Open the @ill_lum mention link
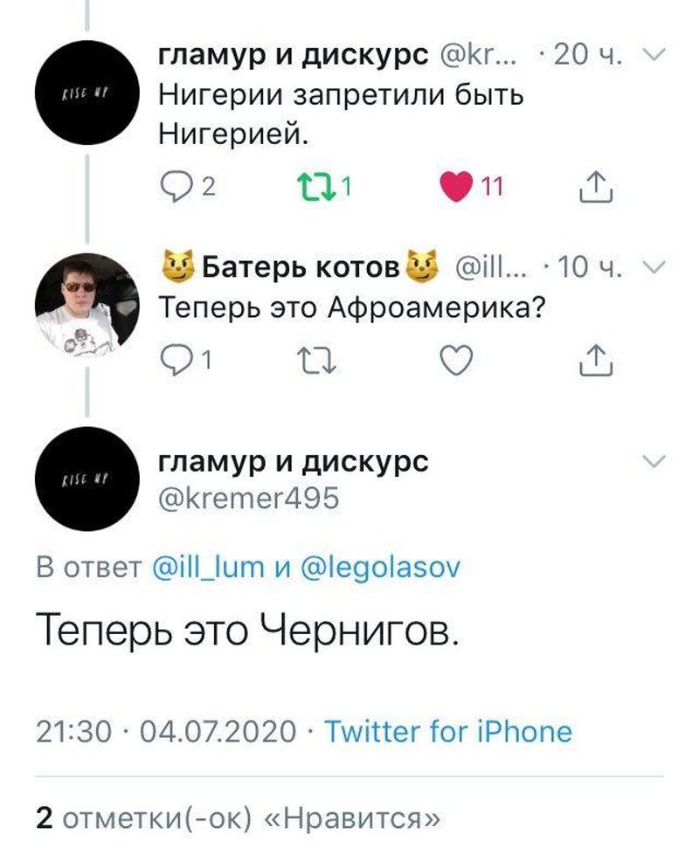The width and height of the screenshot is (699, 848). pos(209,568)
